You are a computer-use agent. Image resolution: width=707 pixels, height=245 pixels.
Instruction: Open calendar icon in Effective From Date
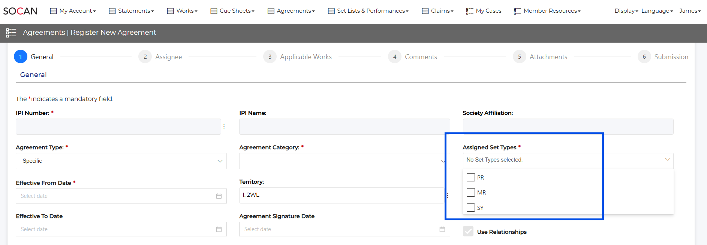[x=219, y=196]
